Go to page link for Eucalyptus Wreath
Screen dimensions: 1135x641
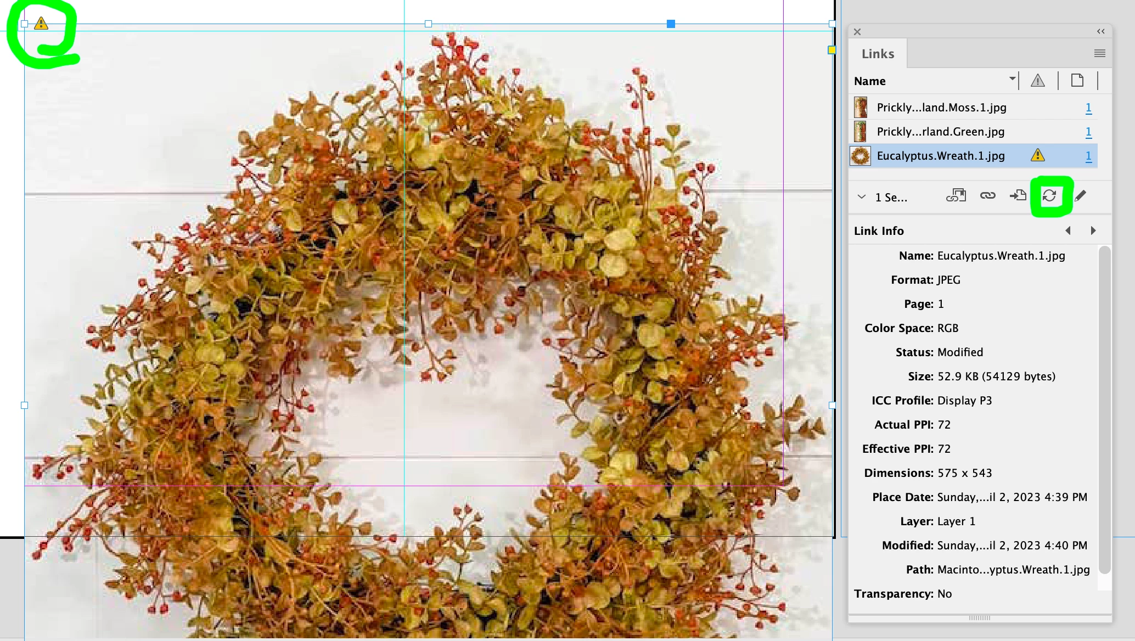click(1088, 156)
